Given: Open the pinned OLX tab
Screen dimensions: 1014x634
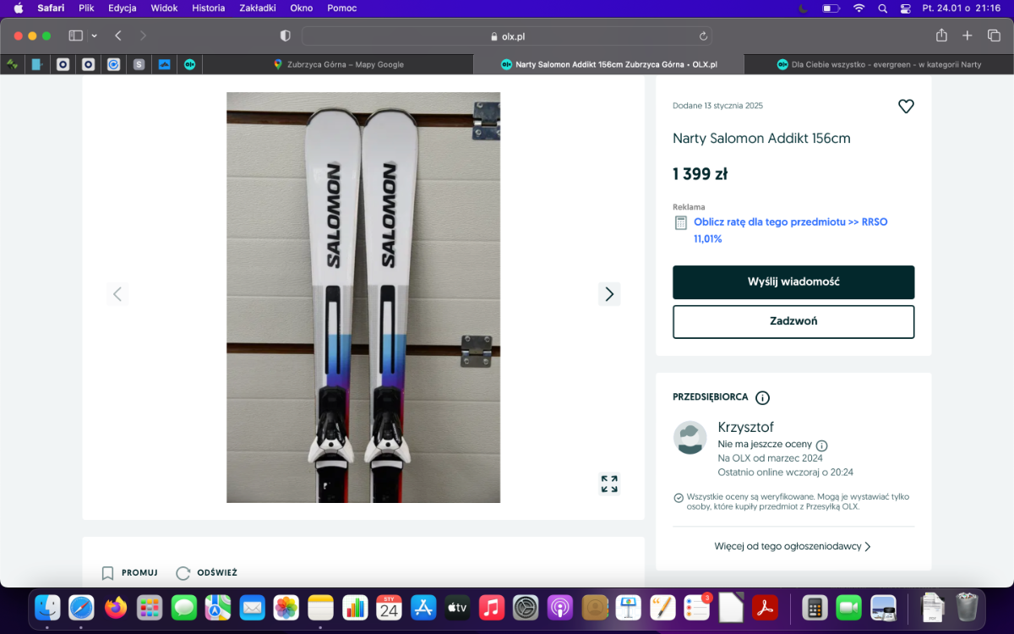Looking at the screenshot, I should (x=189, y=64).
